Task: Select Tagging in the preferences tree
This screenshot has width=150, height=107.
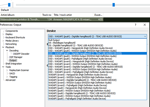Action: coord(13,77)
